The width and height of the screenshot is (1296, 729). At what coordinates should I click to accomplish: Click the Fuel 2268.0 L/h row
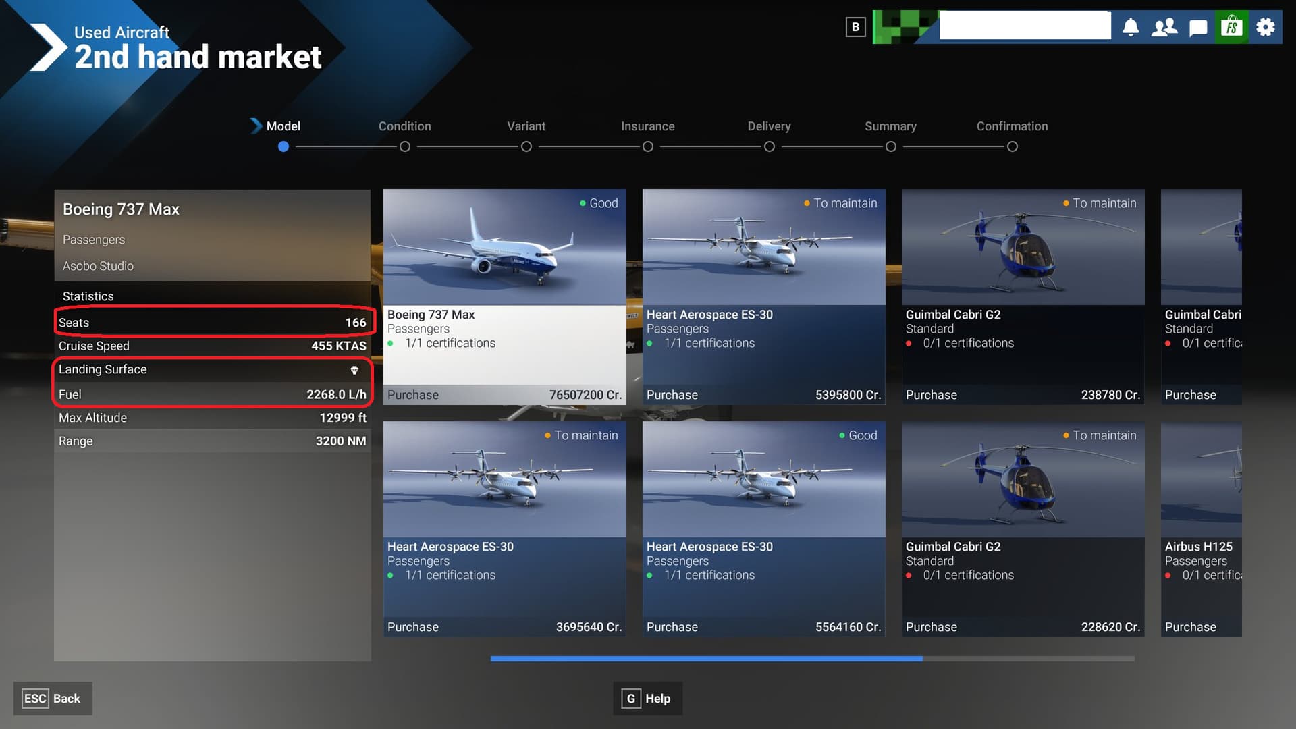(213, 394)
